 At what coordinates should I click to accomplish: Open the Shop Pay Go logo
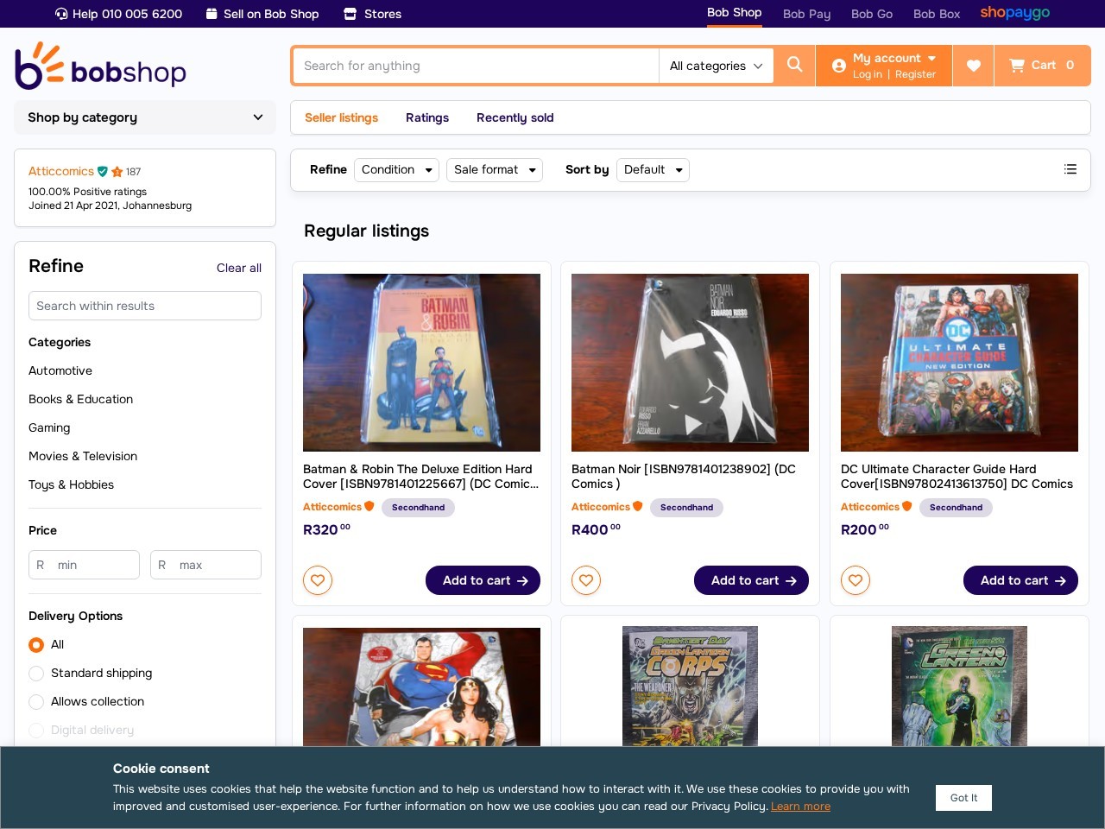point(1015,13)
